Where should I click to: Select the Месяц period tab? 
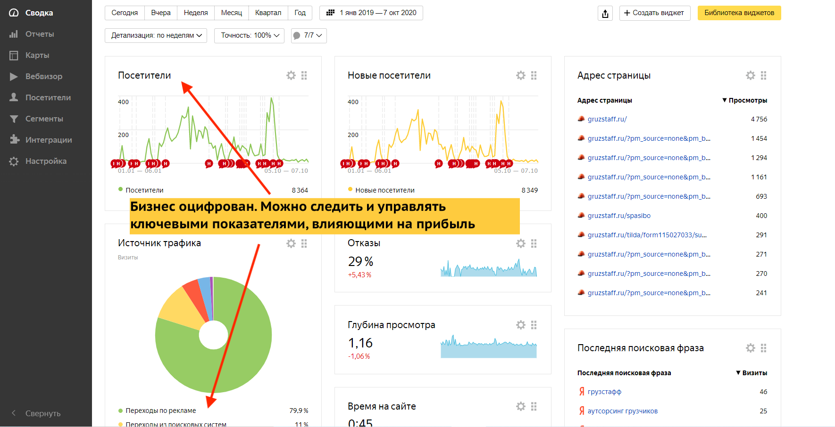click(x=231, y=13)
